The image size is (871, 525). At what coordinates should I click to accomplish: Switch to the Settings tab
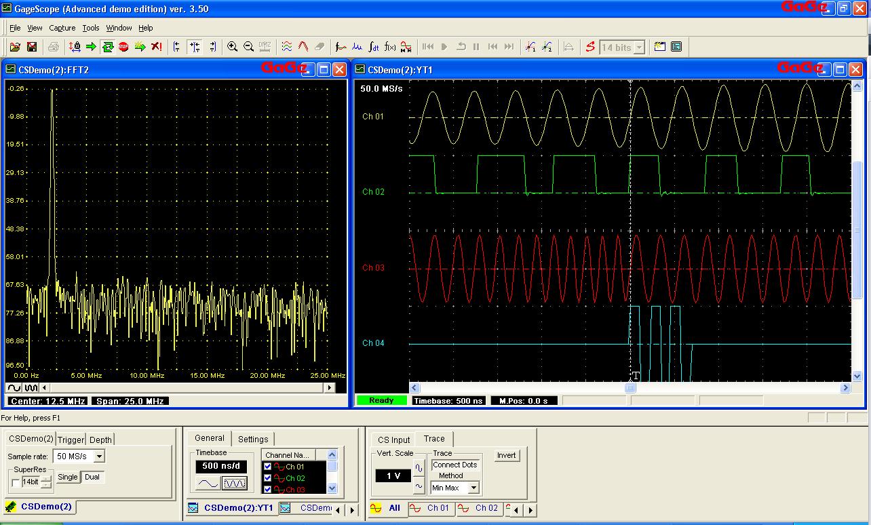[x=253, y=439]
